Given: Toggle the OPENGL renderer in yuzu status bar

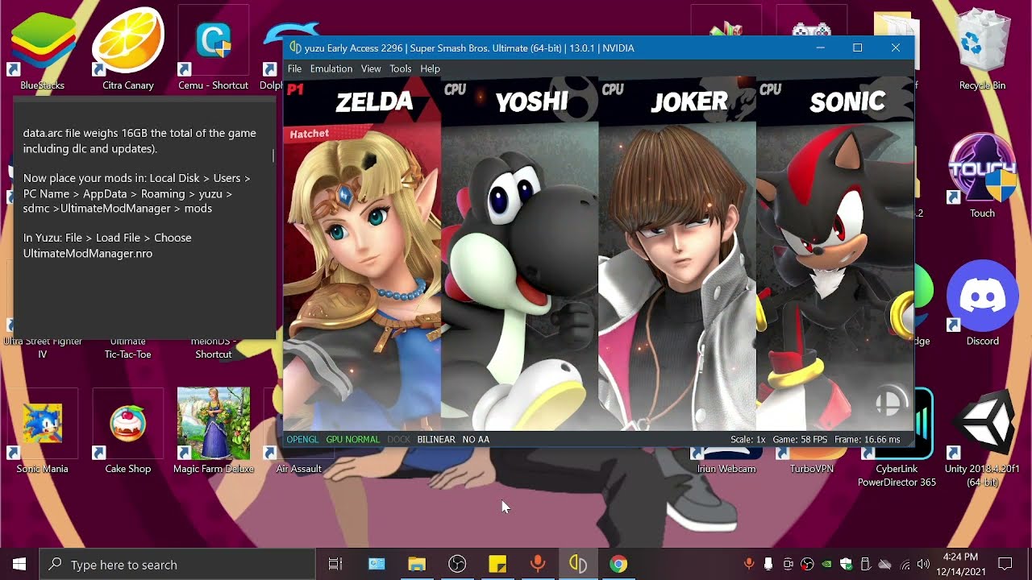Looking at the screenshot, I should [302, 440].
